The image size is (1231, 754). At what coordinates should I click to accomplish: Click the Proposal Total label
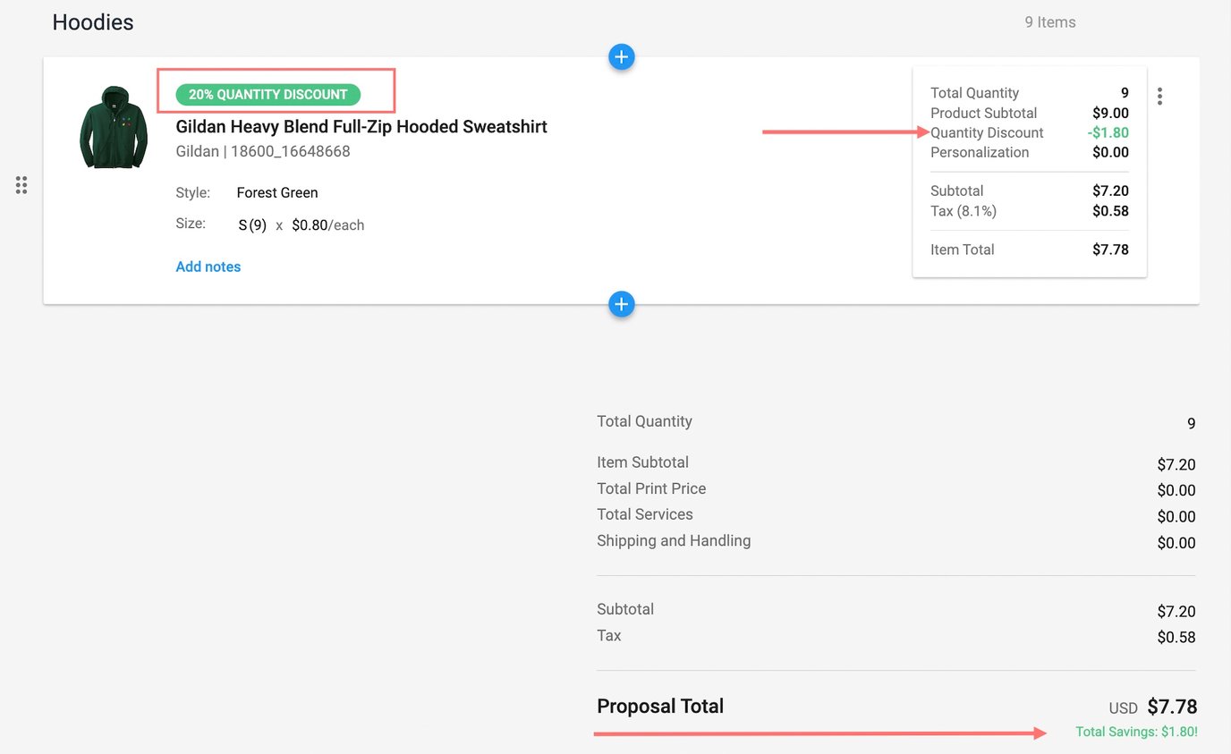coord(660,706)
